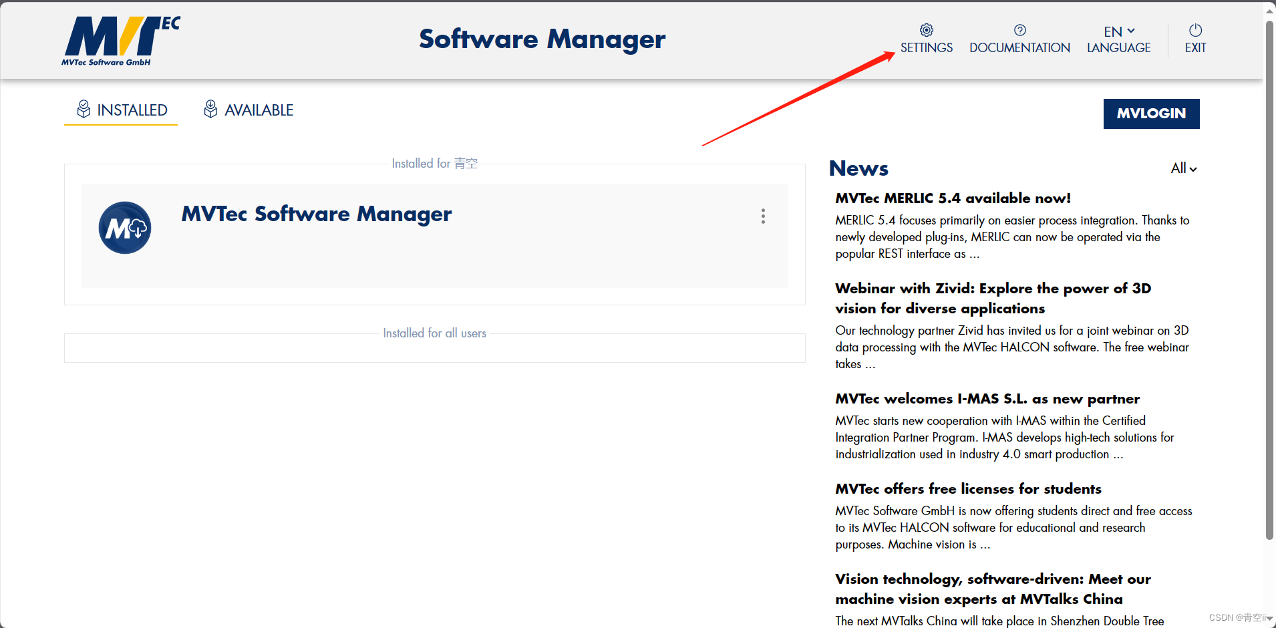The height and width of the screenshot is (628, 1276).
Task: Click the Exit power icon
Action: point(1195,30)
